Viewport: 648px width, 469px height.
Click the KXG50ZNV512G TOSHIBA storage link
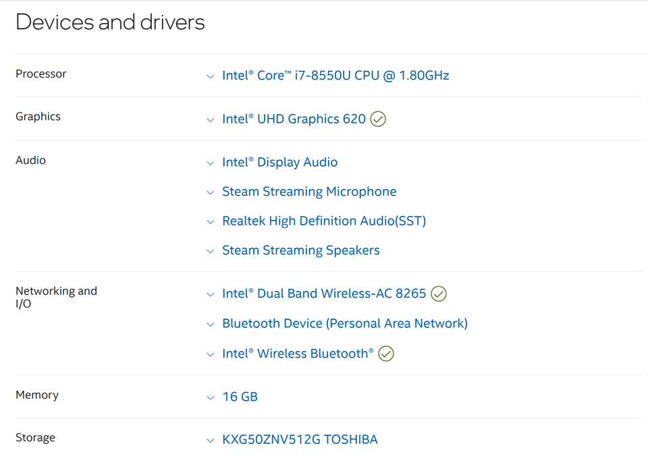(x=300, y=440)
